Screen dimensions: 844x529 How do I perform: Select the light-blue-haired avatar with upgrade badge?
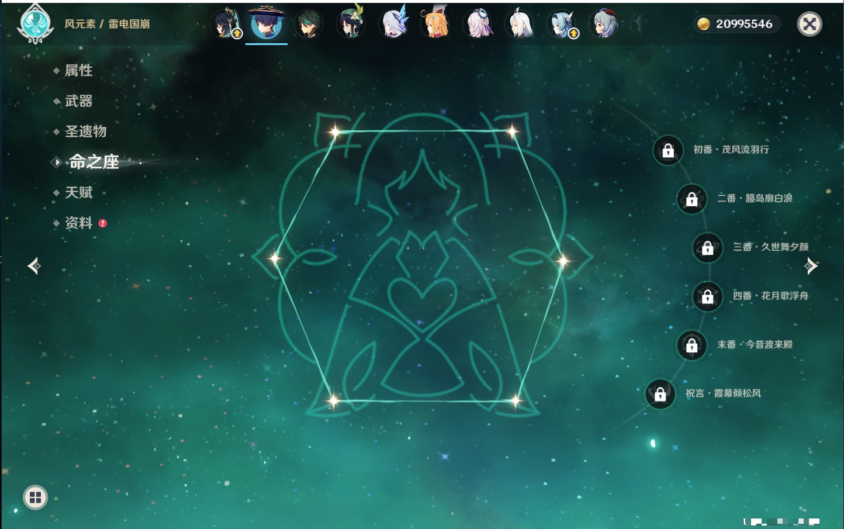(562, 25)
